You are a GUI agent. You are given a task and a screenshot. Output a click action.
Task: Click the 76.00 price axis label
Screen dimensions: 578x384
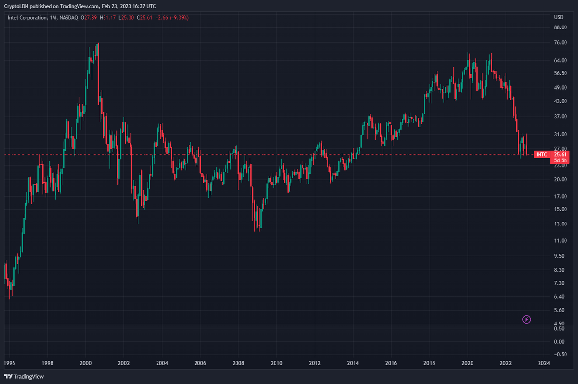[560, 43]
